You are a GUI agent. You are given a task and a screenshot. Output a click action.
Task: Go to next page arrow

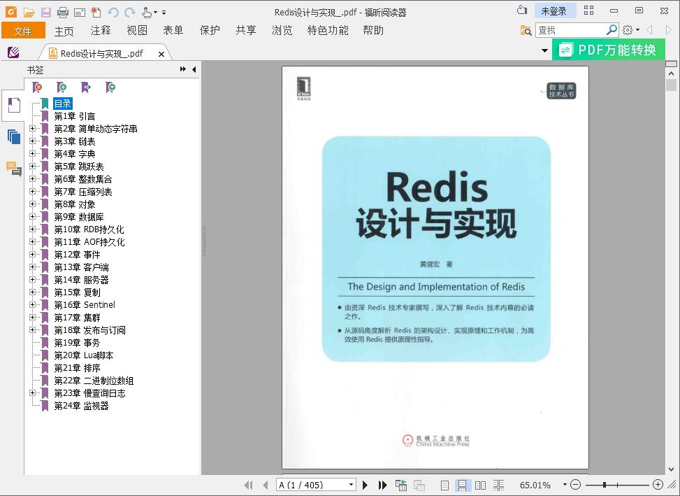tap(365, 485)
